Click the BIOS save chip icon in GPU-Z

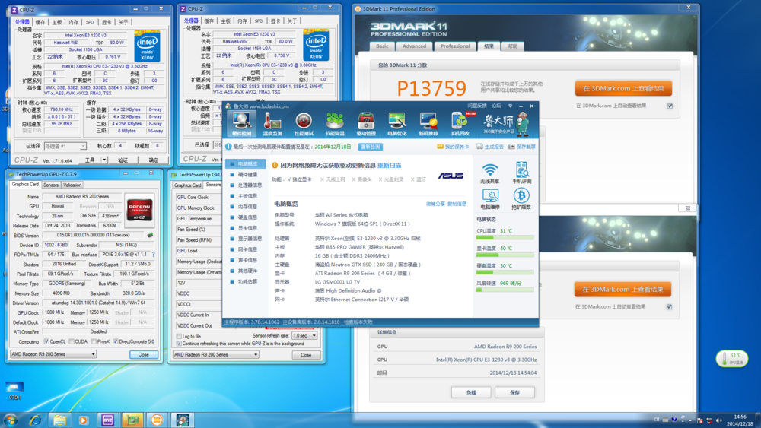click(x=150, y=235)
